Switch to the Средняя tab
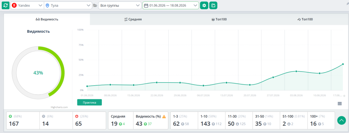 click(x=133, y=19)
